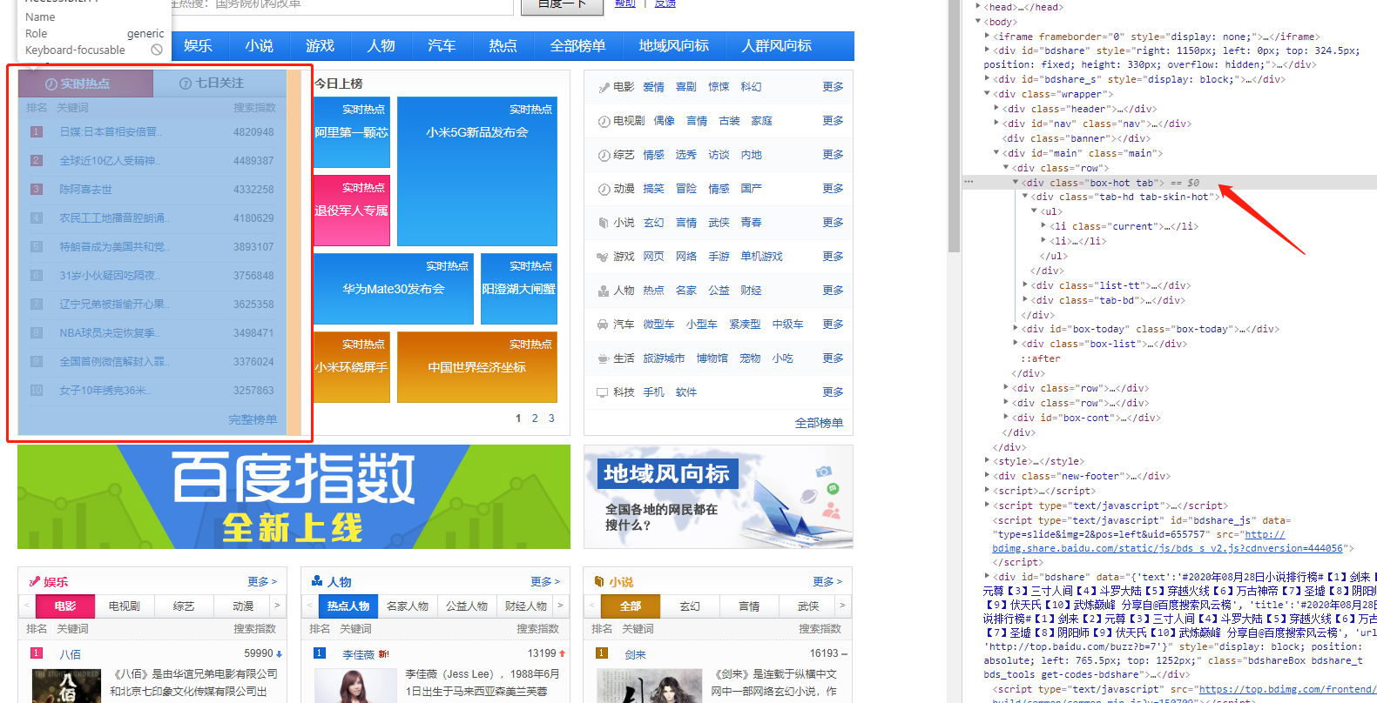Image resolution: width=1377 pixels, height=703 pixels.
Task: Click the rank 1 badge for 剑来
Action: point(602,653)
